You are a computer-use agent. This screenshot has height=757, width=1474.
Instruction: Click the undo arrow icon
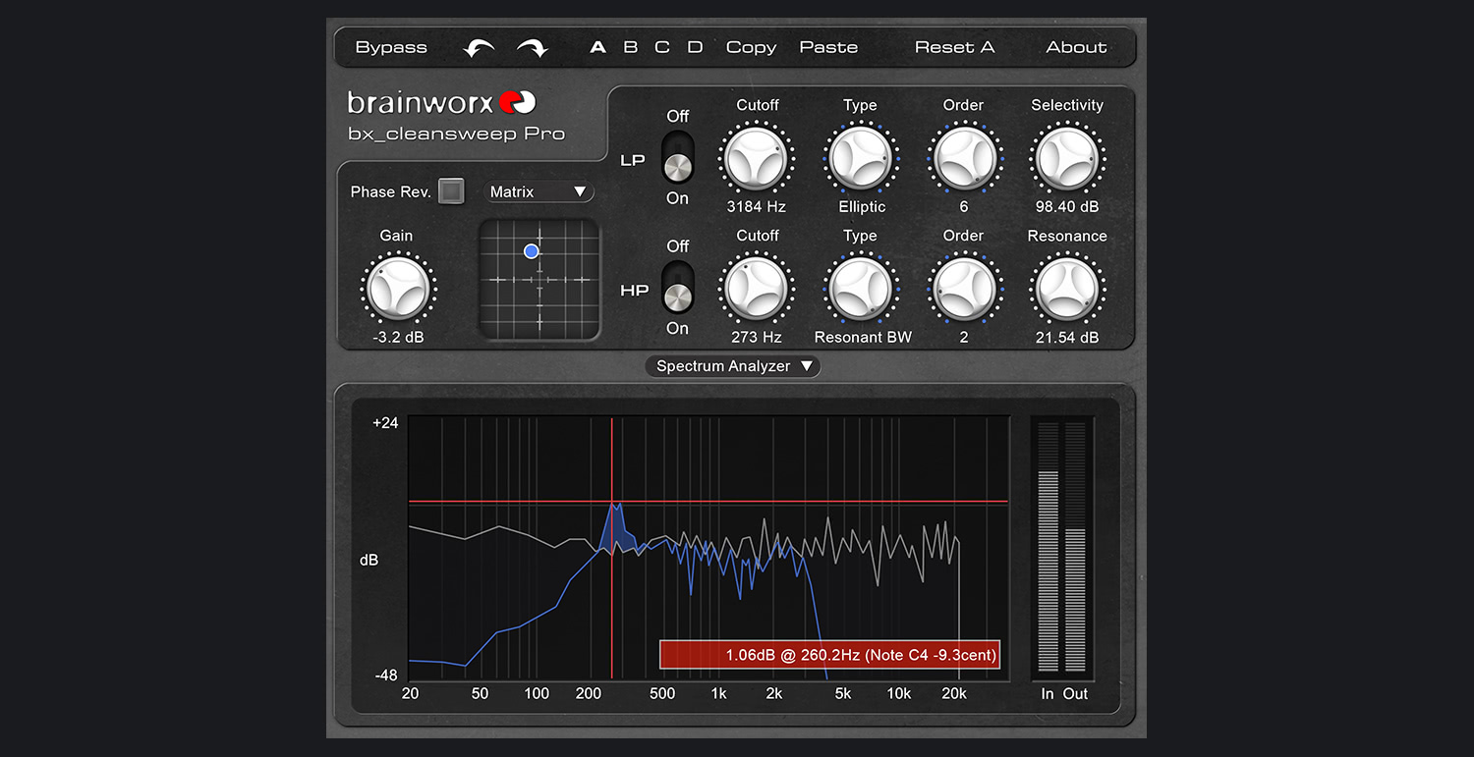point(479,46)
